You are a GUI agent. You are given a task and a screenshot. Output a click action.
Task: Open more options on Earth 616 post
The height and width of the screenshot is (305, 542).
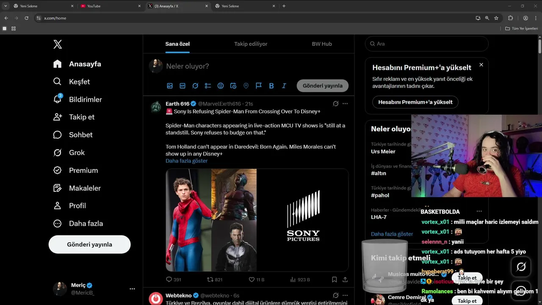point(345,104)
